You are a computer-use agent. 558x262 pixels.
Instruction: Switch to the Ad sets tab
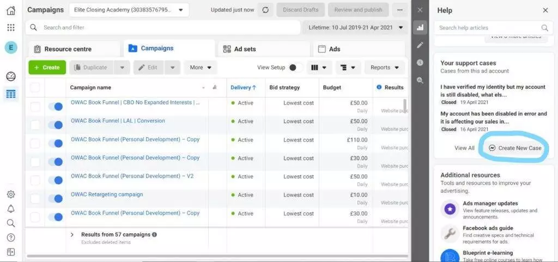pyautogui.click(x=264, y=49)
